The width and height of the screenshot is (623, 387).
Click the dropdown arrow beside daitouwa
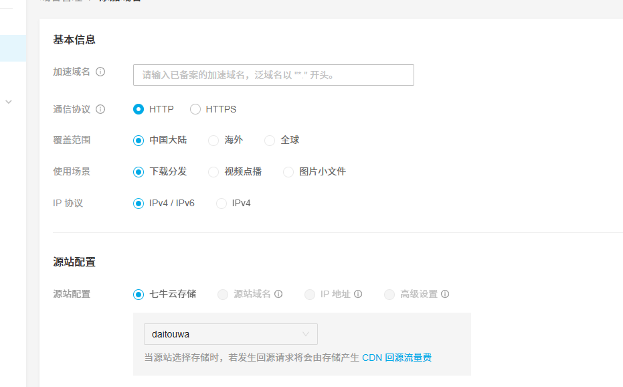(306, 334)
